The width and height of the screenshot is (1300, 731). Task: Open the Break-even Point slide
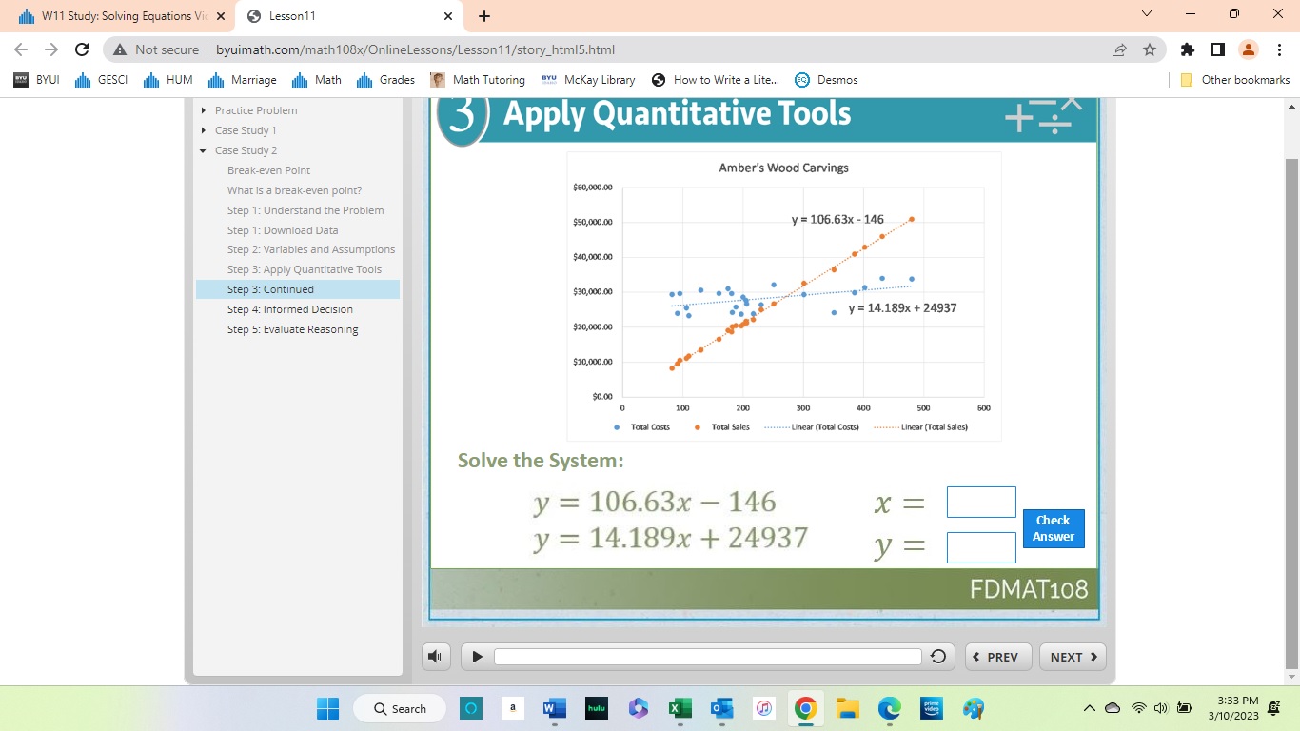click(269, 170)
